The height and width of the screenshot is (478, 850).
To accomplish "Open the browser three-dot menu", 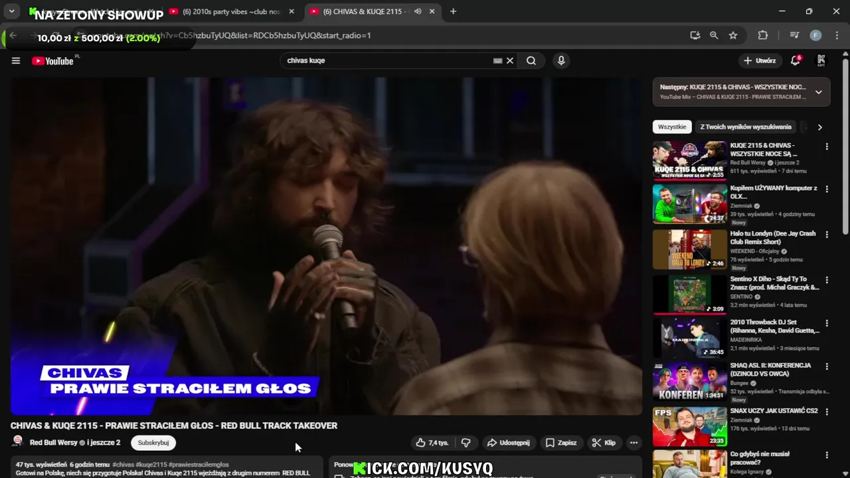I will (x=836, y=35).
